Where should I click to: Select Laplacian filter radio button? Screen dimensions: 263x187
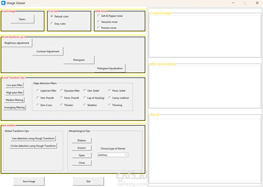point(38,90)
